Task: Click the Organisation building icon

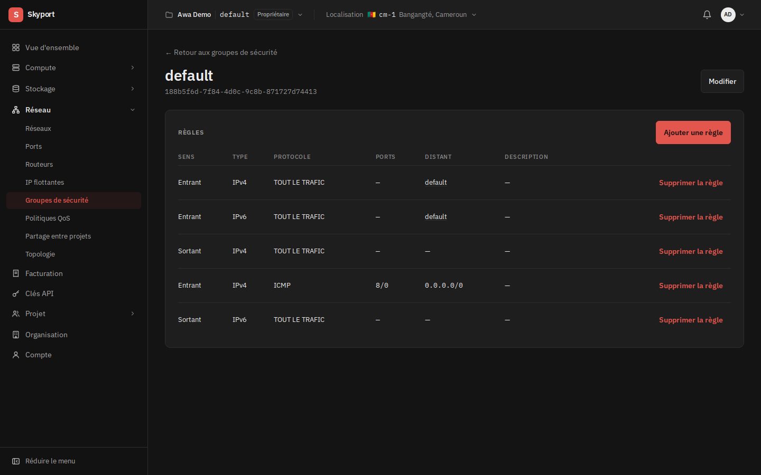Action: (x=16, y=335)
